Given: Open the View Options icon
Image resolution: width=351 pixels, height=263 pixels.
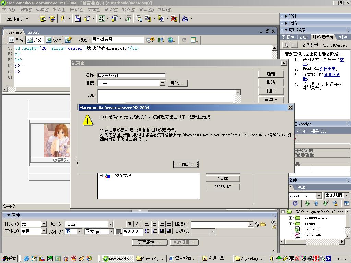Looking at the screenshot, I should point(194,40).
